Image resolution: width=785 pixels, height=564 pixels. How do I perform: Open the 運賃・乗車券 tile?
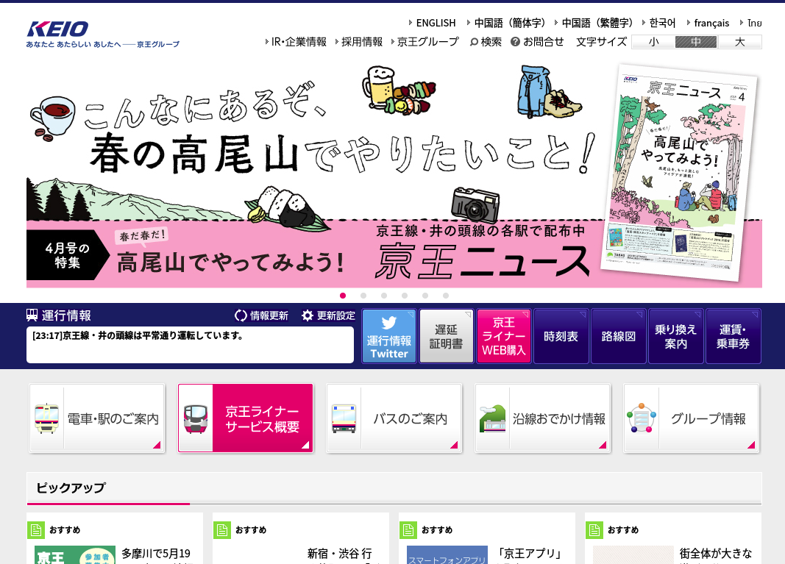(733, 336)
